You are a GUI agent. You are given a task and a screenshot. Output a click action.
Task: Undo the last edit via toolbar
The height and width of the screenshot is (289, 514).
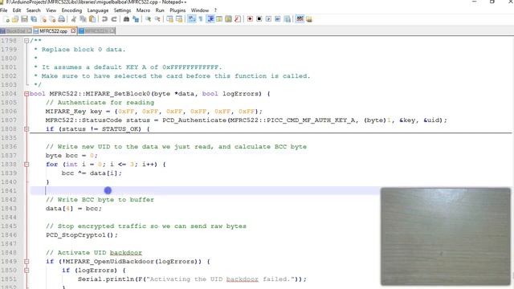tap(104, 19)
